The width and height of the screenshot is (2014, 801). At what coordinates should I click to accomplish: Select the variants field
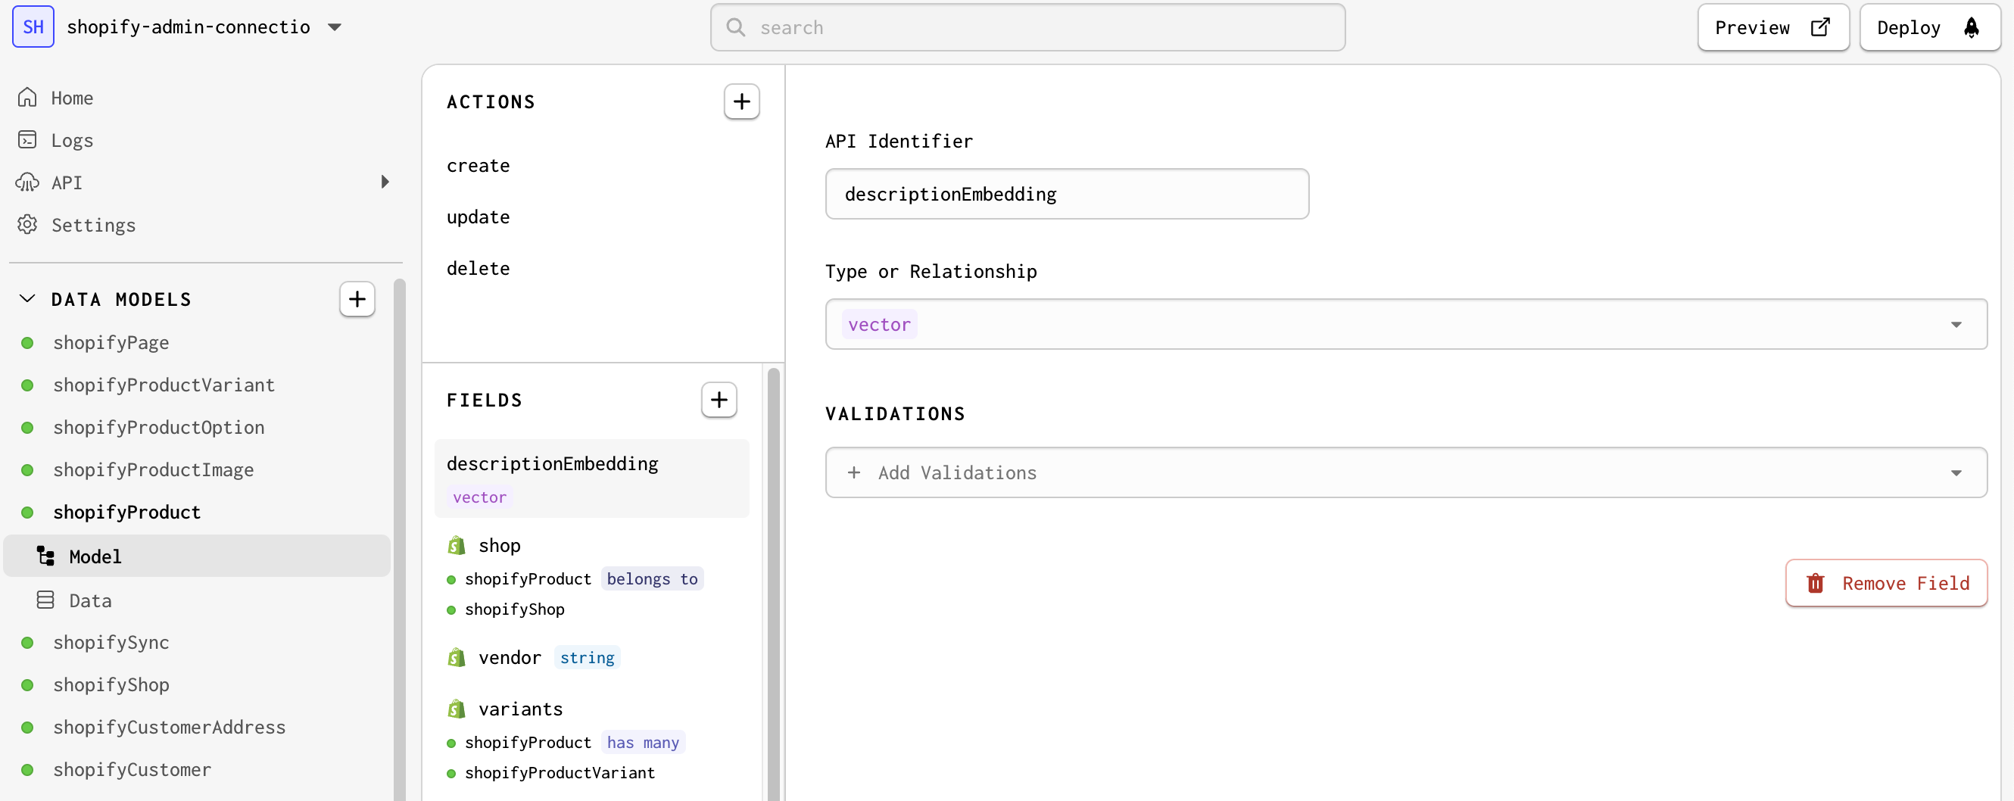click(520, 709)
